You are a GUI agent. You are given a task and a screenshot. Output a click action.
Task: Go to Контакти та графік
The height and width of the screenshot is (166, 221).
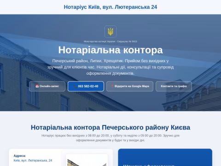(x=174, y=86)
